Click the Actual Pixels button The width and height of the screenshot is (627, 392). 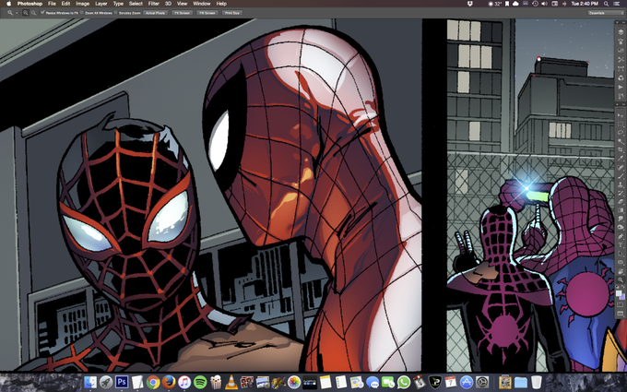tap(155, 13)
